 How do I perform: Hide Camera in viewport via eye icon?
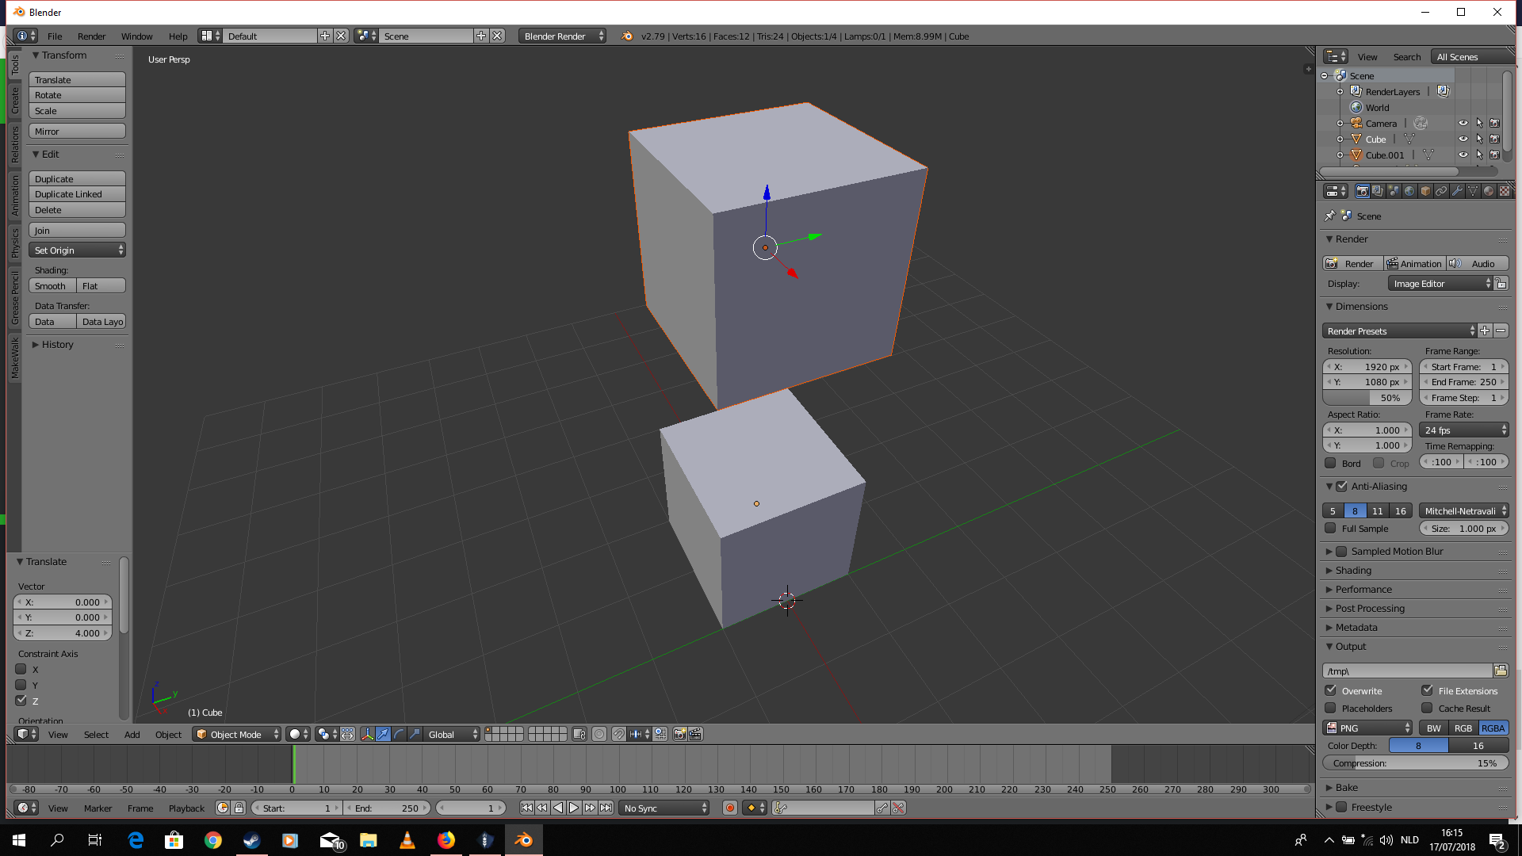[1463, 123]
